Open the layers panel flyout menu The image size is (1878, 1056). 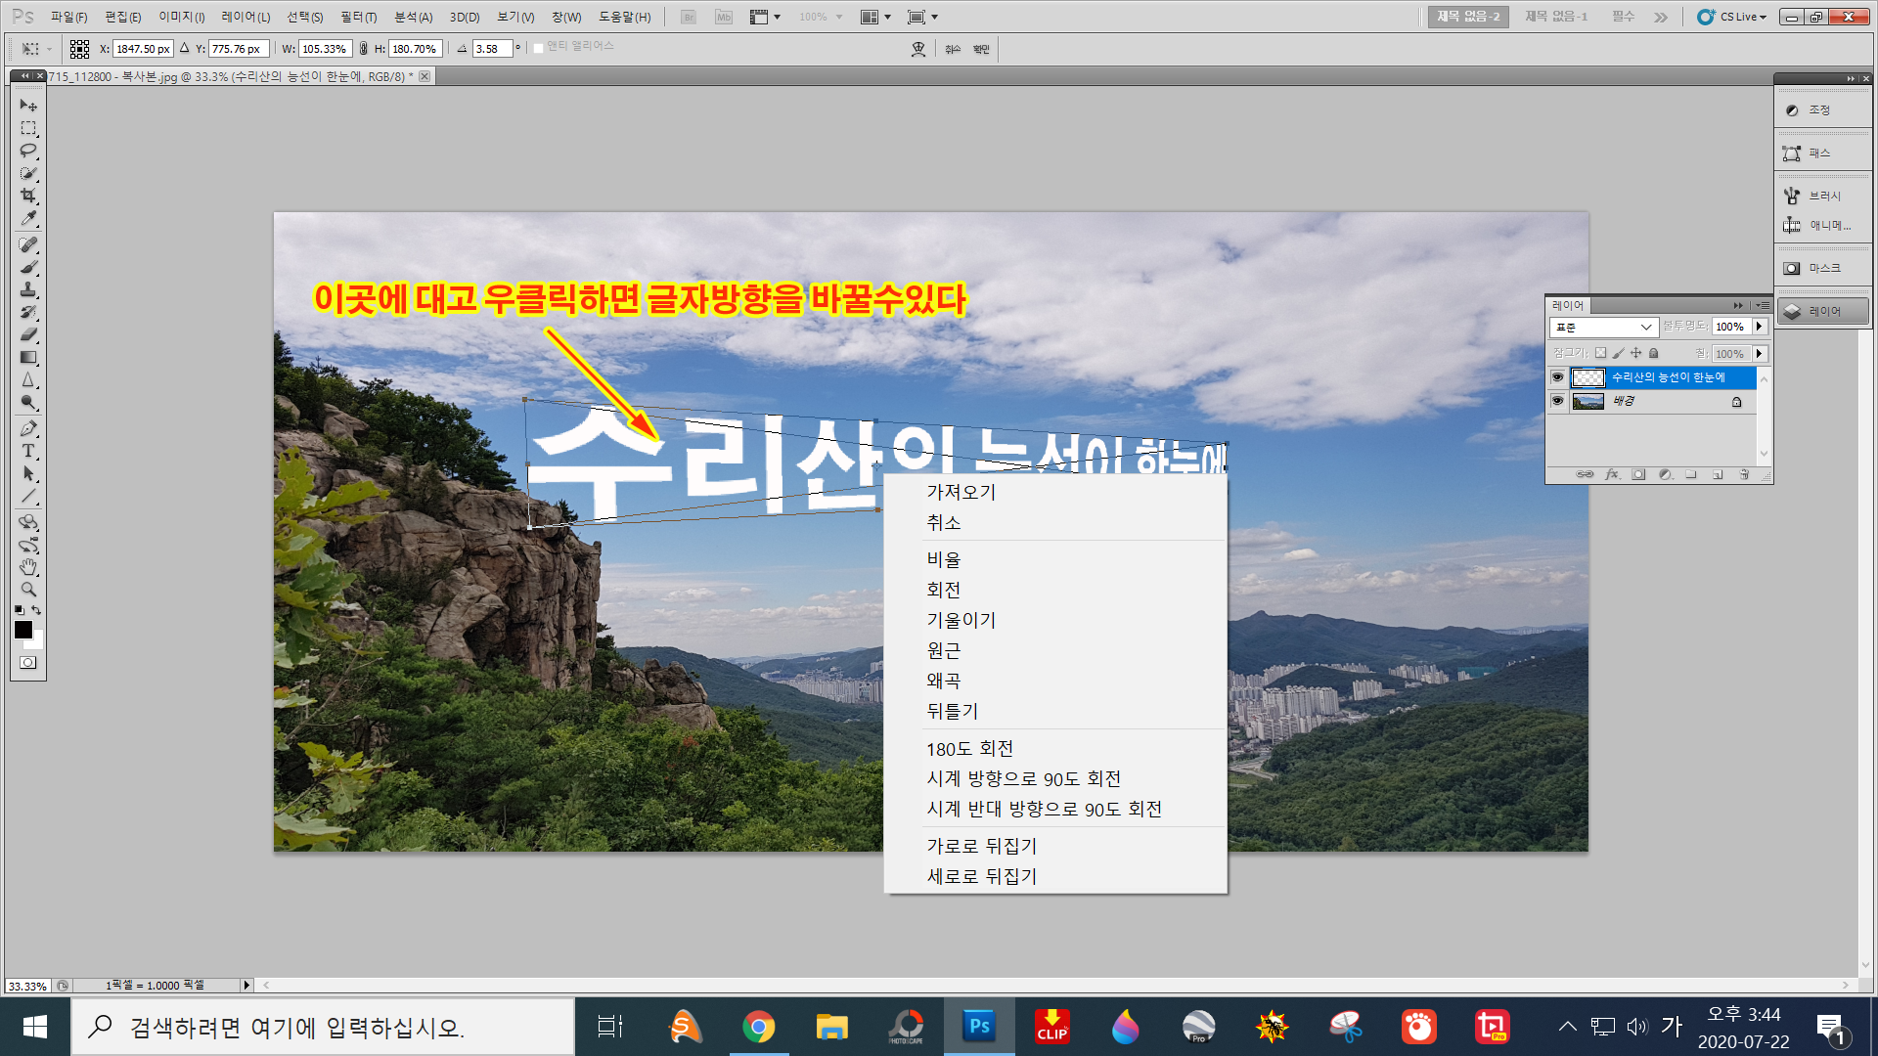pyautogui.click(x=1763, y=305)
